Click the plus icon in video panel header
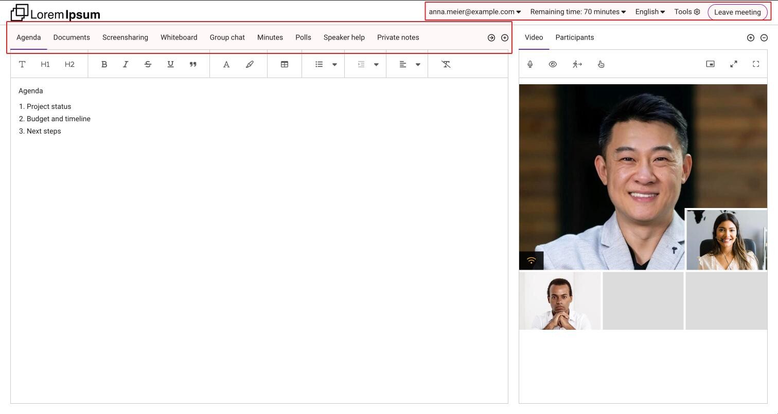 coord(751,37)
